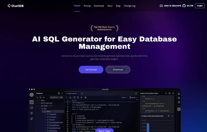Image resolution: width=207 pixels, height=132 pixels.
Task: Click the Search field in the Database panel
Action: pyautogui.click(x=56, y=97)
